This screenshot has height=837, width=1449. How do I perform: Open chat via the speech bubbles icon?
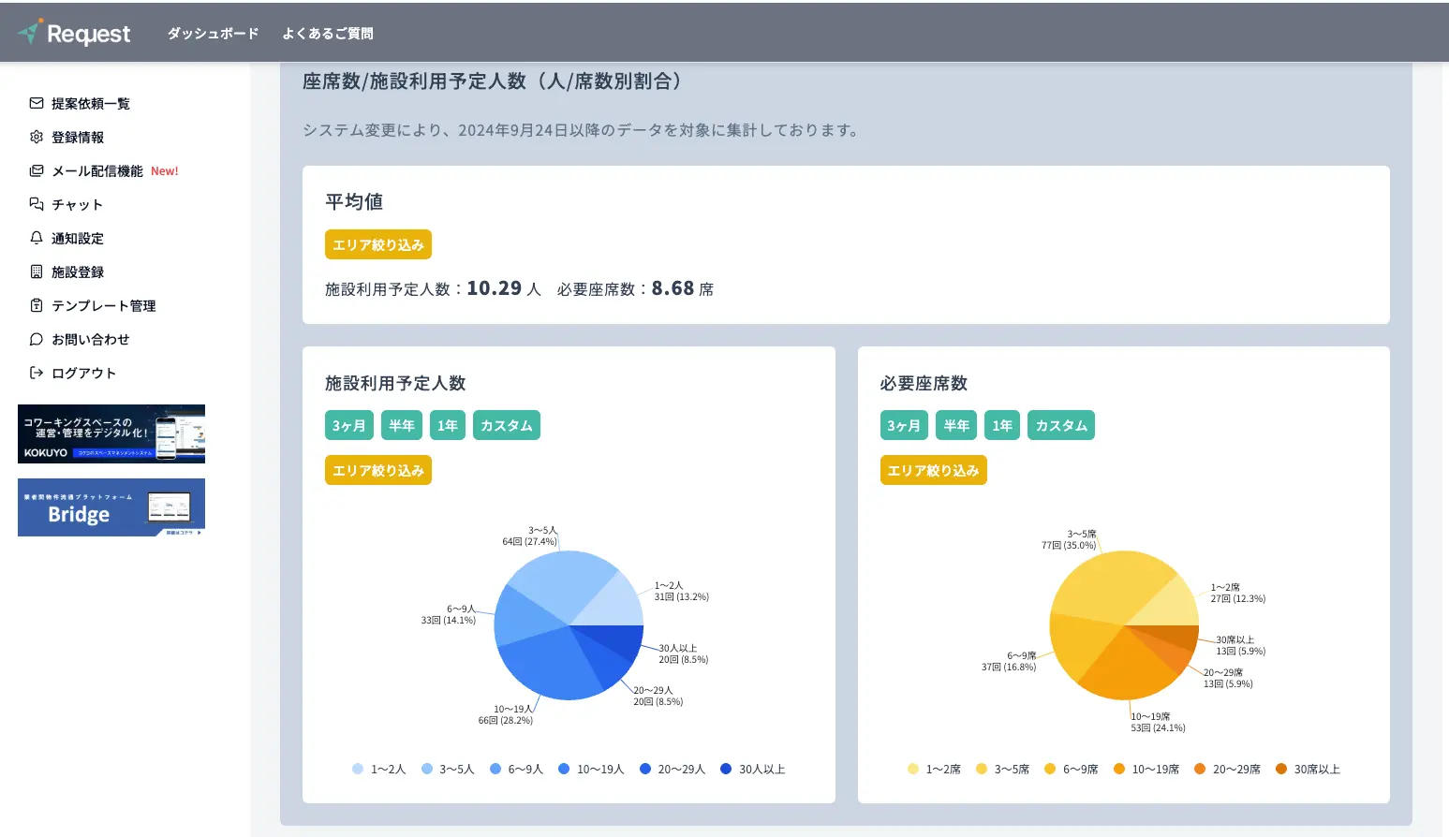[37, 204]
